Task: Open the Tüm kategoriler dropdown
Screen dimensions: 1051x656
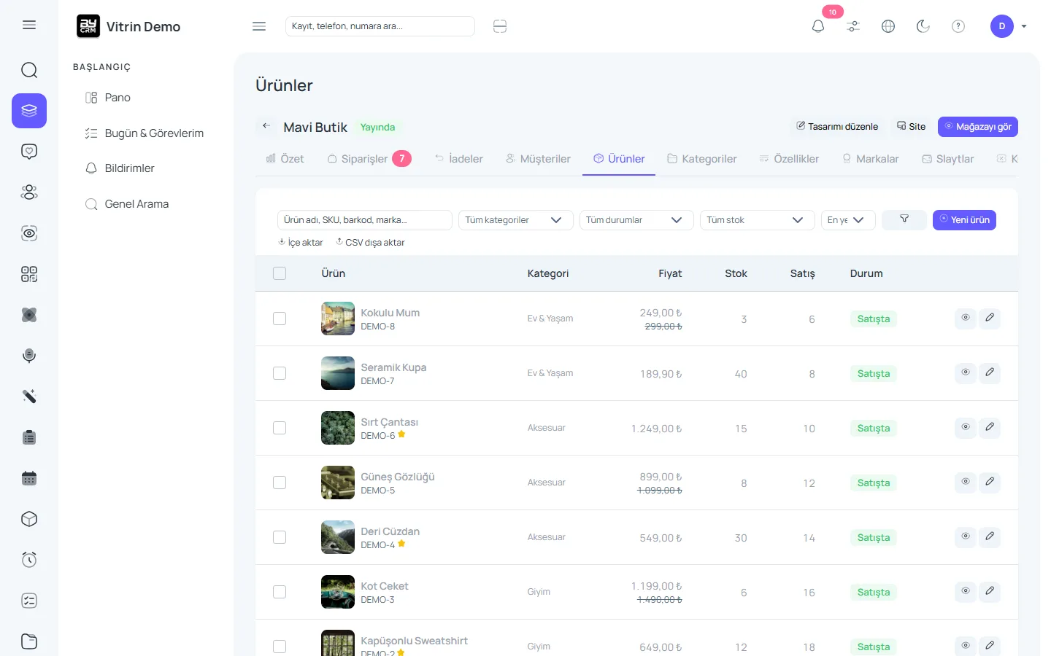Action: [x=515, y=220]
